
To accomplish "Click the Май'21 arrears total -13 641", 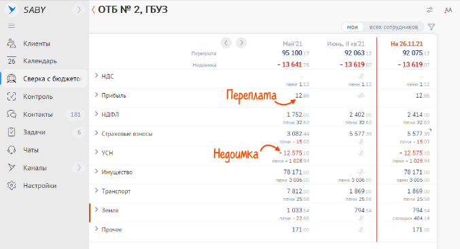I will (x=293, y=64).
